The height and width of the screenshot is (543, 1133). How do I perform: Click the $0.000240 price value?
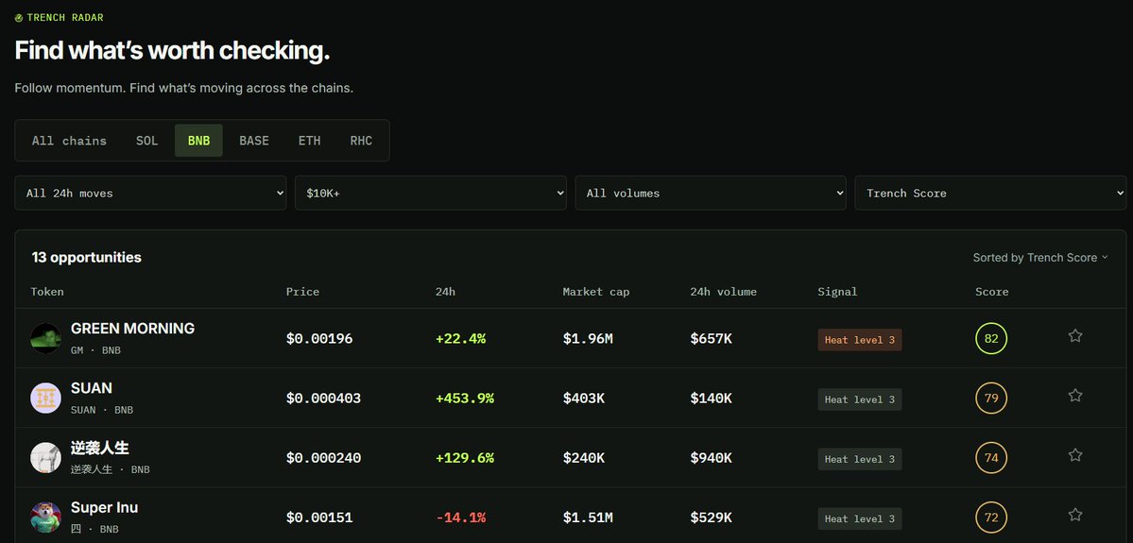click(324, 458)
